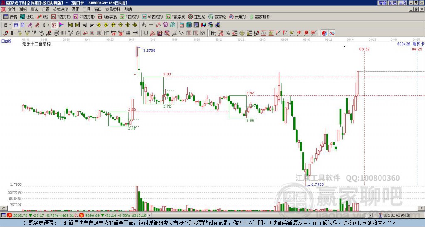Click the 3.3700 high price label

click(x=149, y=51)
